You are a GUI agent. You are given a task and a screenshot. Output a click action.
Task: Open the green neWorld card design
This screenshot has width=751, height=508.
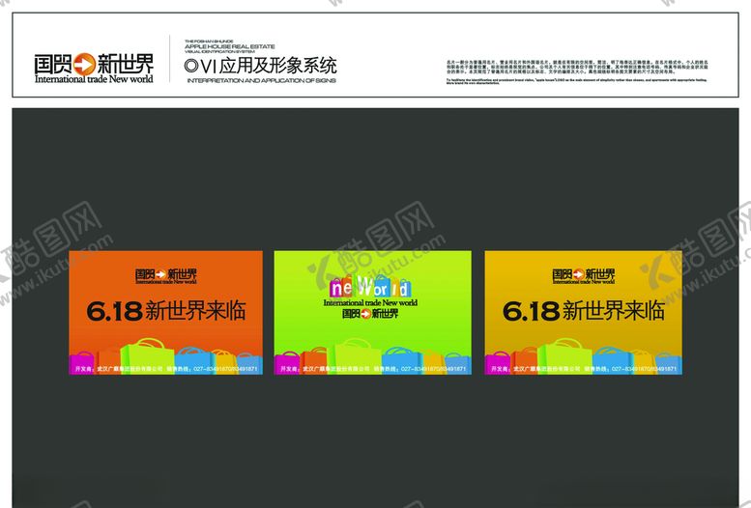373,313
